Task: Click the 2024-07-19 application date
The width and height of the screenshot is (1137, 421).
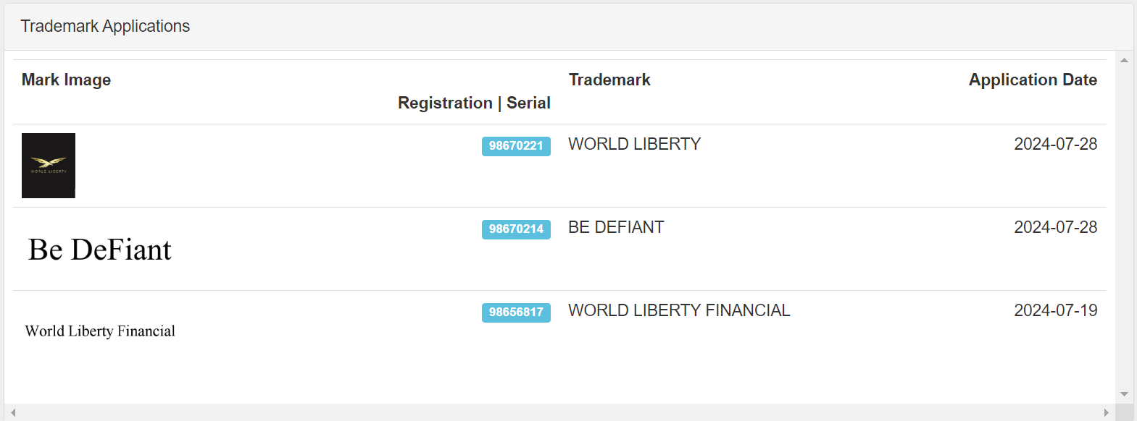Action: (x=1055, y=311)
